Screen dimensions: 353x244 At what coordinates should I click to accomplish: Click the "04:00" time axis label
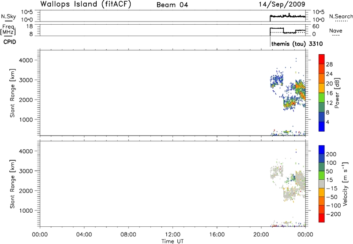coord(84,235)
